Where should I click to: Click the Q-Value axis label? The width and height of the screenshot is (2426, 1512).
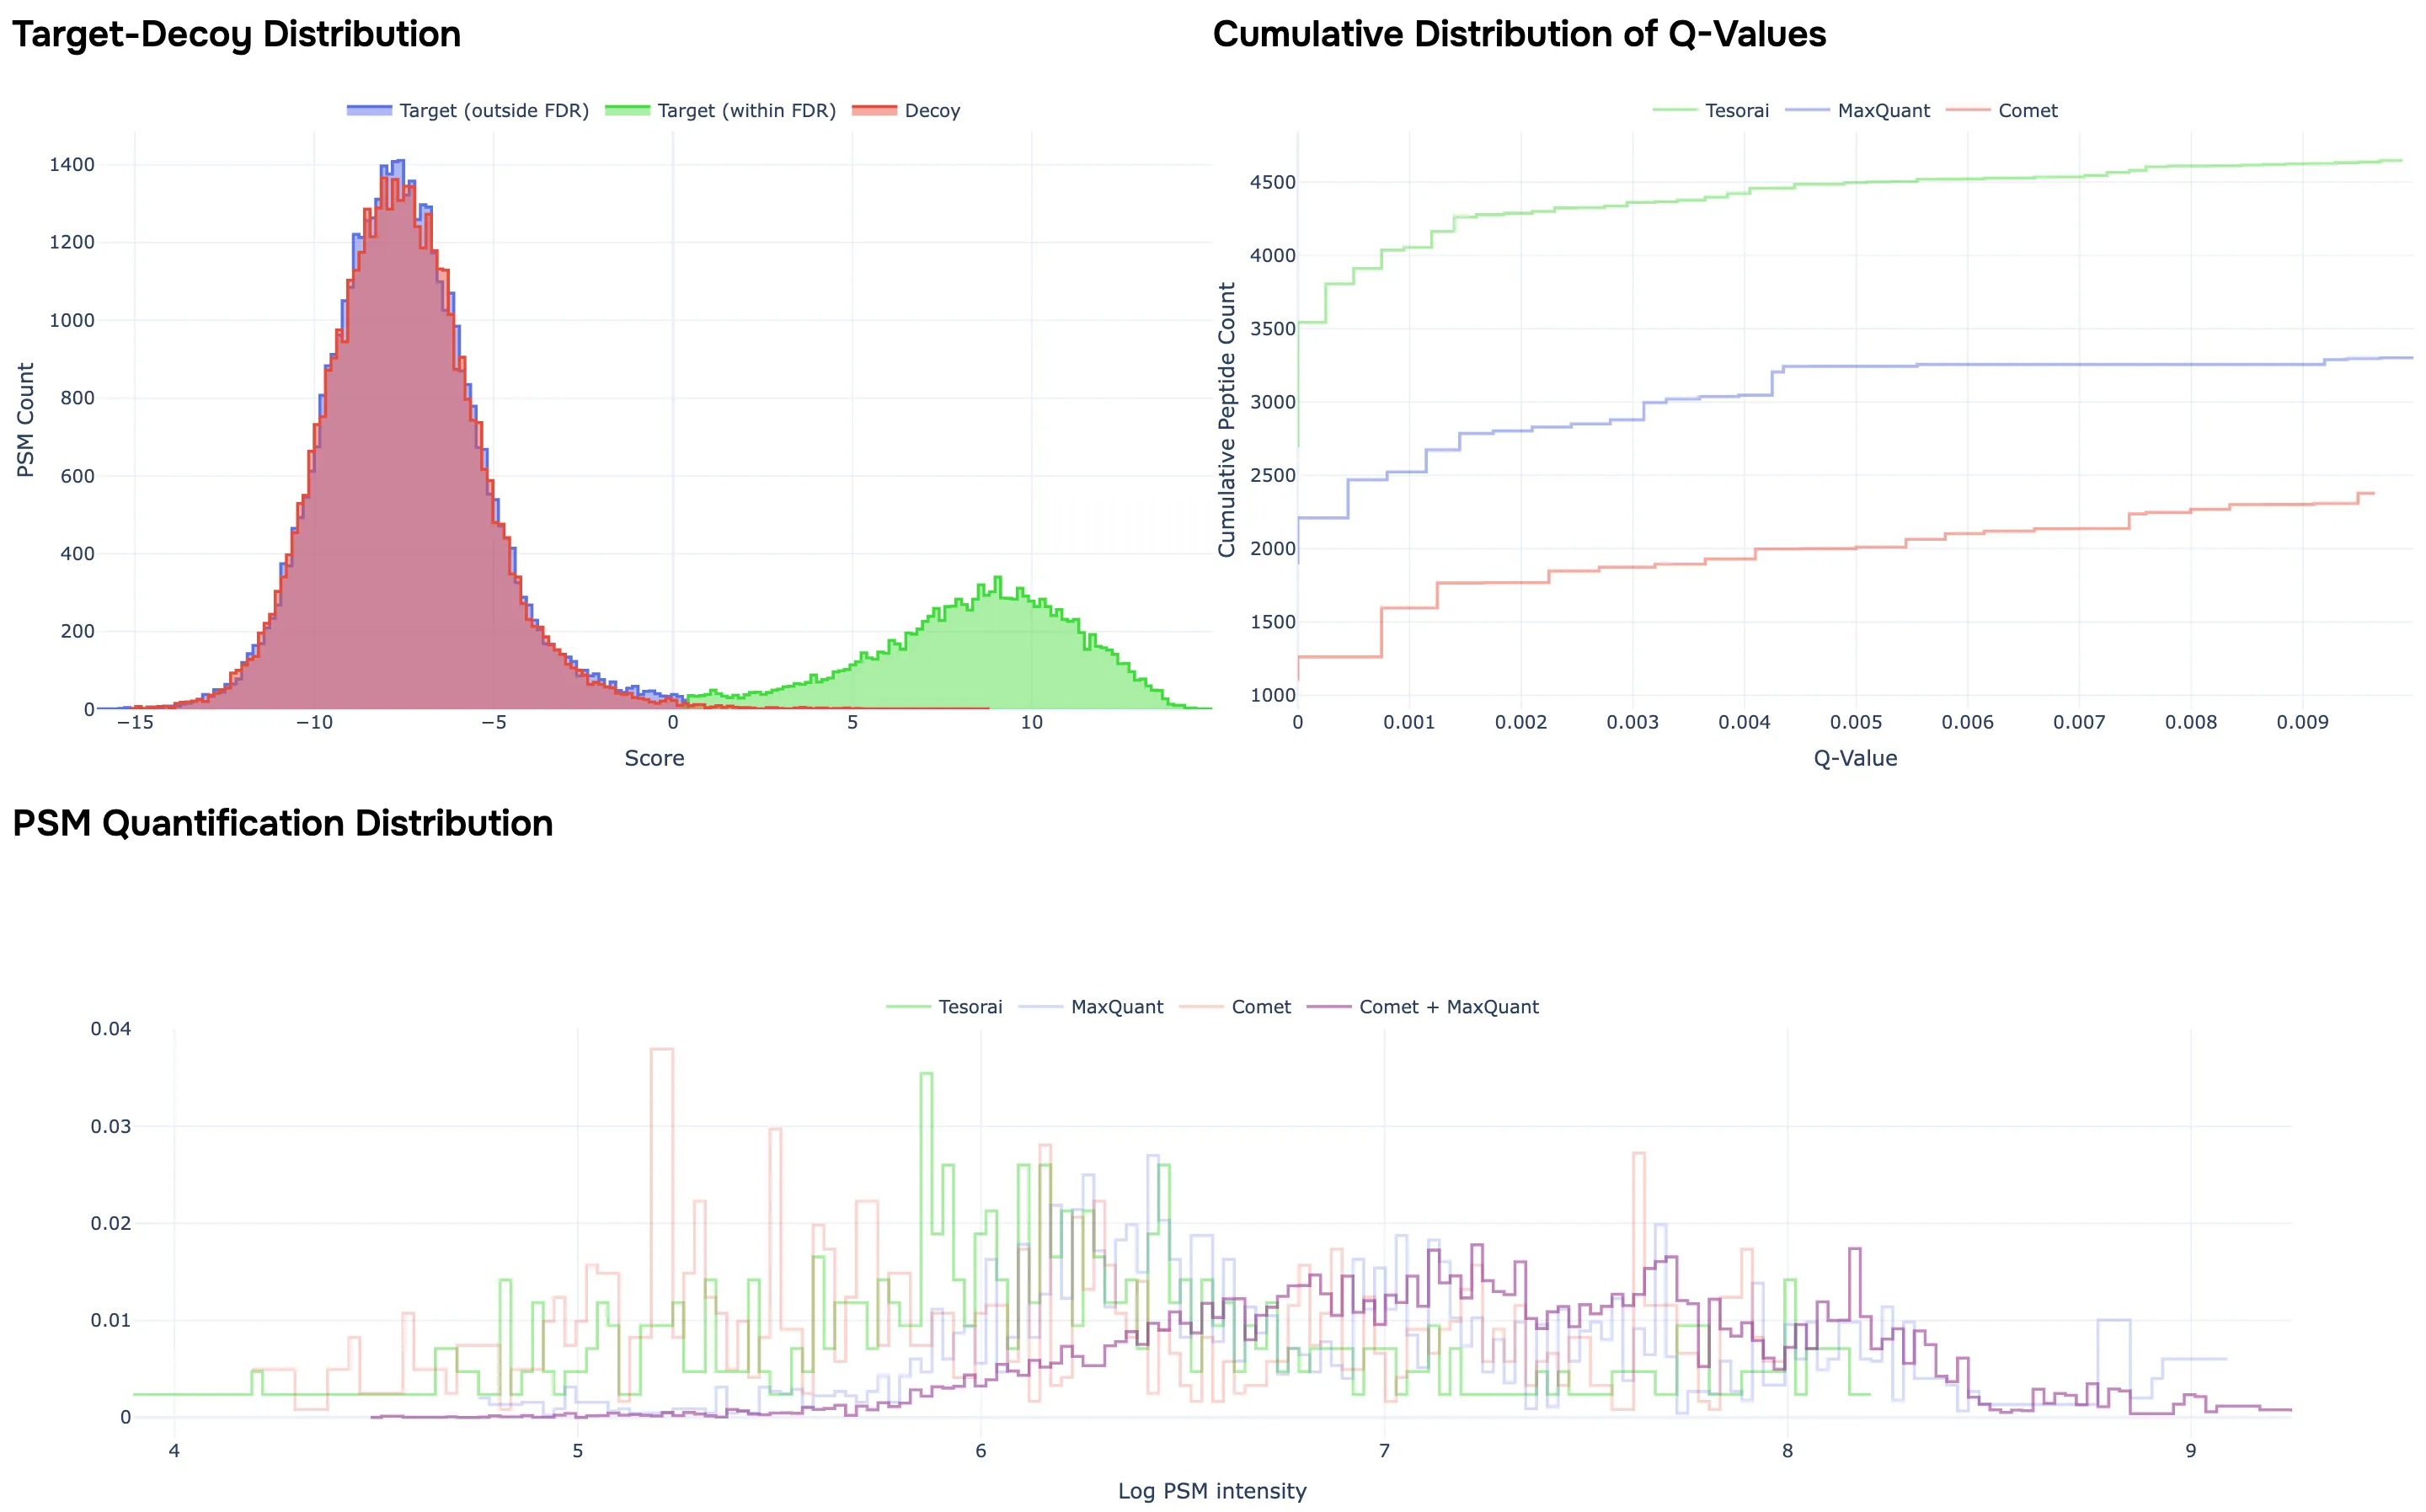[1856, 758]
